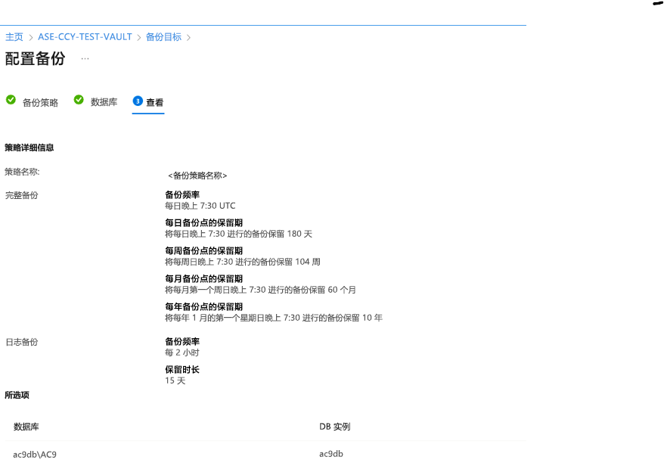The width and height of the screenshot is (664, 463).
Task: Select the <备份策略名称> policy name value
Action: pyautogui.click(x=197, y=176)
